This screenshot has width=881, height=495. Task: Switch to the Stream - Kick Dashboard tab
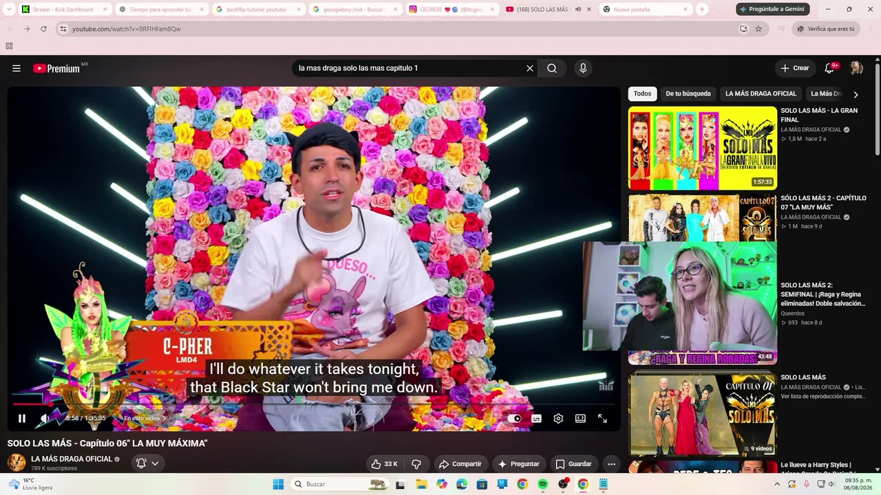coord(65,10)
